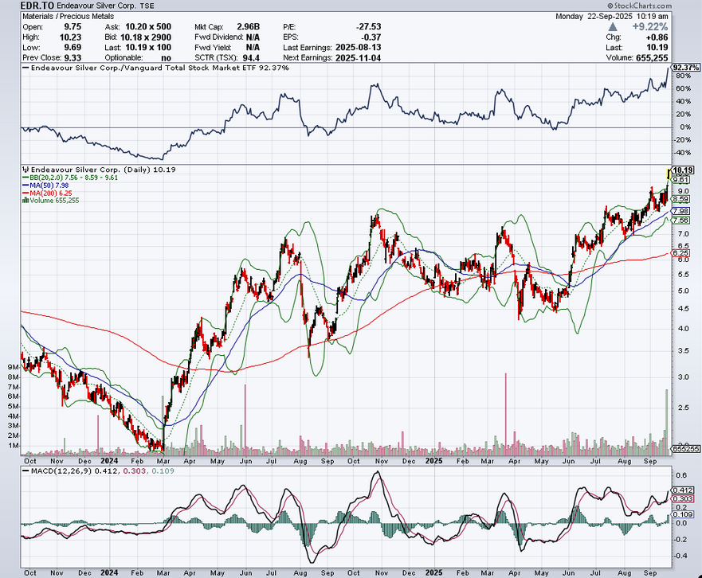Click the Fwd Dividend N/A value
Viewport: 702px width, 578px height.
pos(253,37)
